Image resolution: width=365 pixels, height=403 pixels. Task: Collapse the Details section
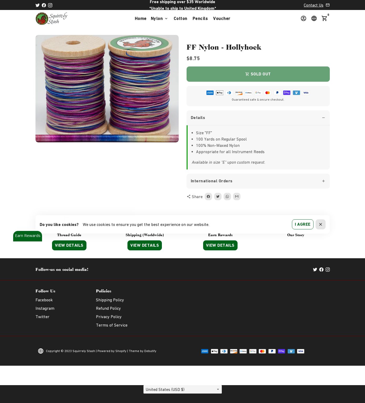(258, 118)
